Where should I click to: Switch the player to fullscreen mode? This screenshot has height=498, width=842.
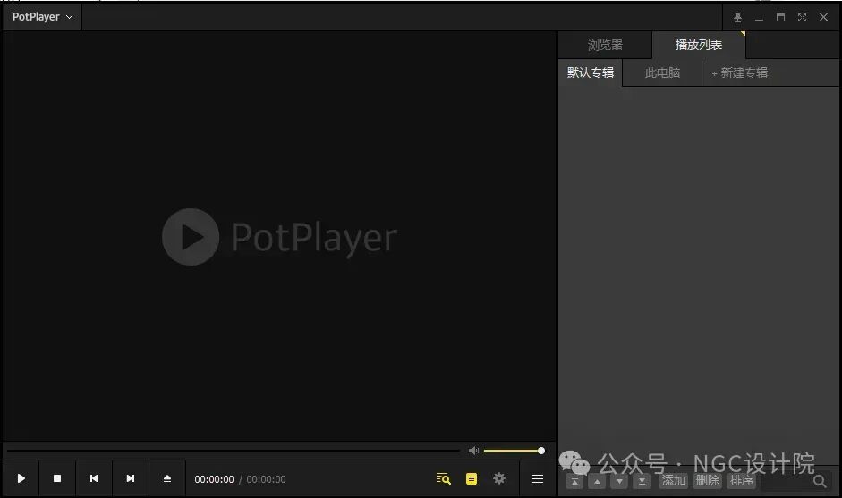(803, 17)
